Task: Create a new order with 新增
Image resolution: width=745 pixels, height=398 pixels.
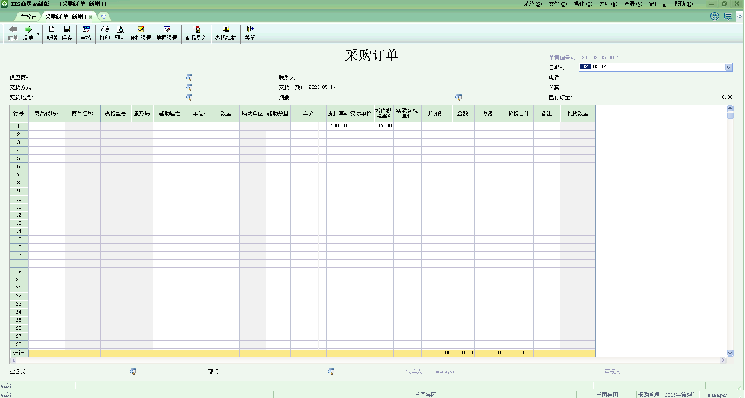Action: pos(52,33)
